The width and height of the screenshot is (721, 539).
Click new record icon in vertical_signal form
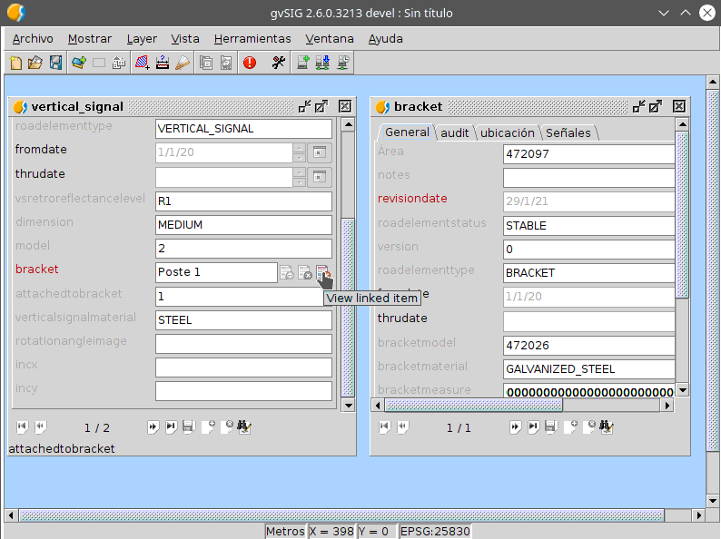tap(208, 427)
